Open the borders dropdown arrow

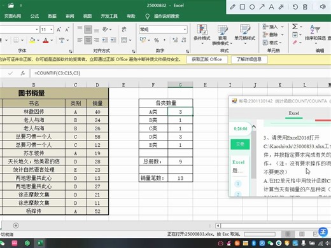(x=22, y=40)
